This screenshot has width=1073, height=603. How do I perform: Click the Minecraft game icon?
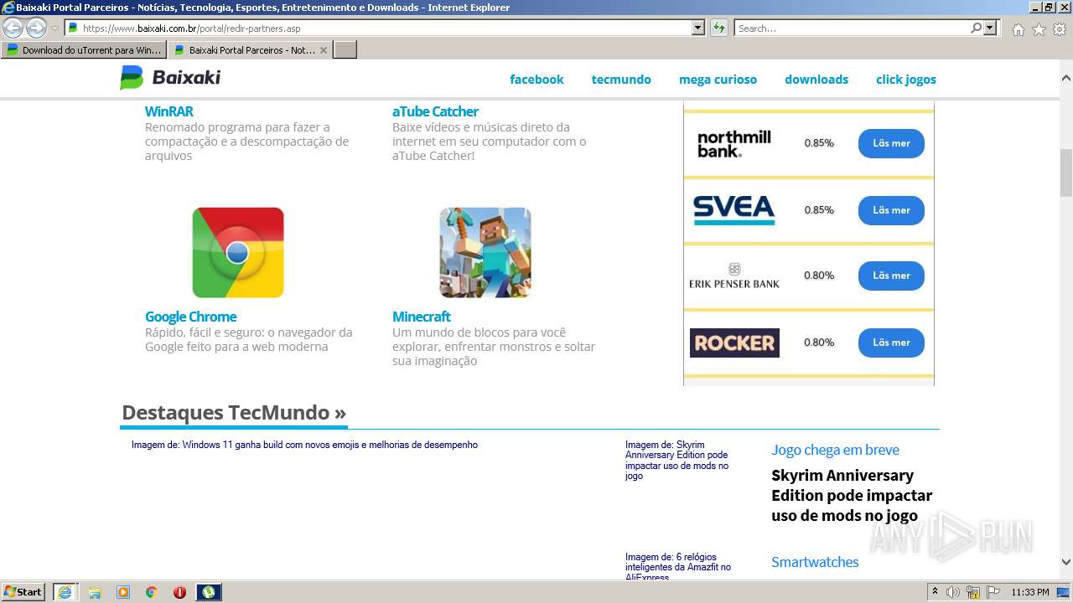485,253
